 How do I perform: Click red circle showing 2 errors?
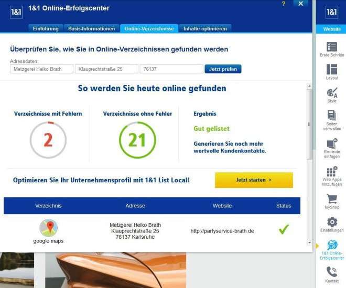[x=48, y=140]
